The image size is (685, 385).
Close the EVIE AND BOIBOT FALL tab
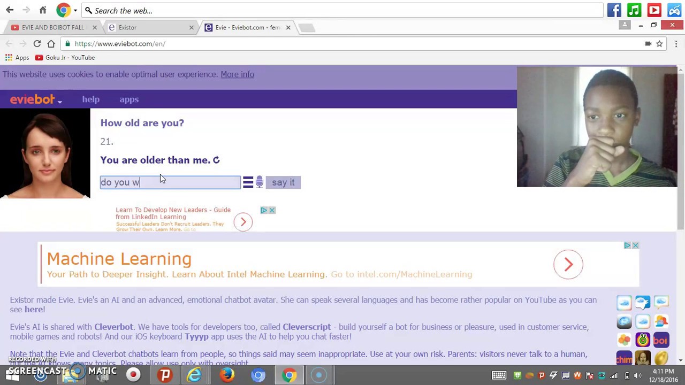(95, 27)
